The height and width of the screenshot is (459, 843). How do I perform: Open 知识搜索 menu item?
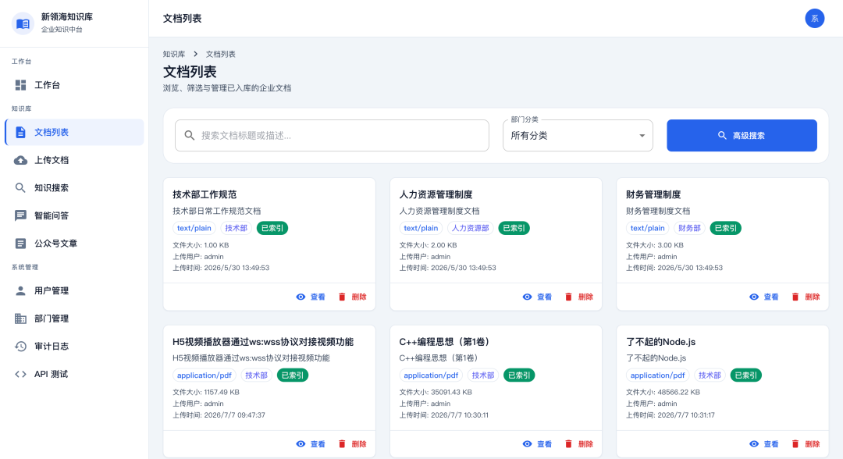74,187
